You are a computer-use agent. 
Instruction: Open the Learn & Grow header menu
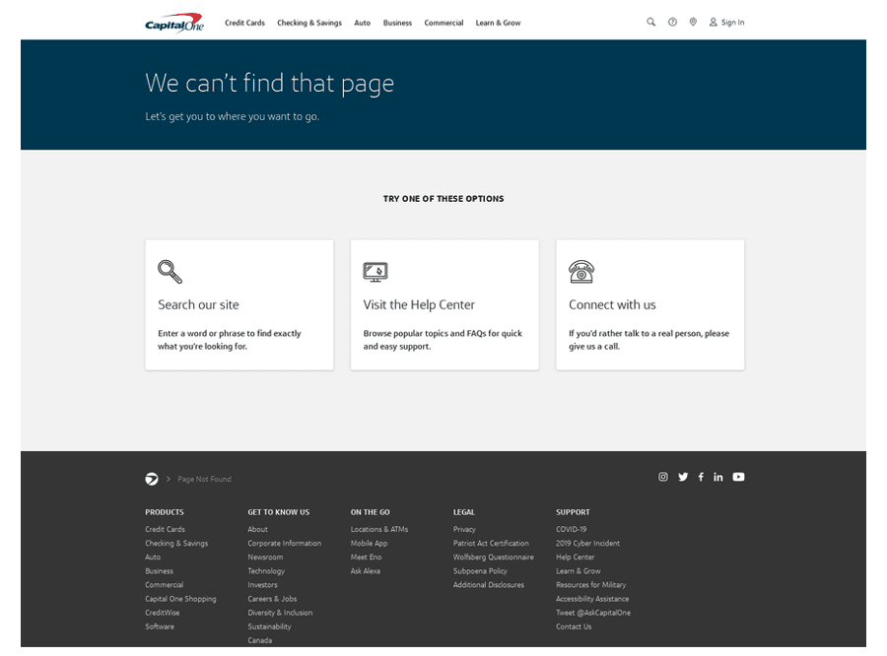[498, 23]
